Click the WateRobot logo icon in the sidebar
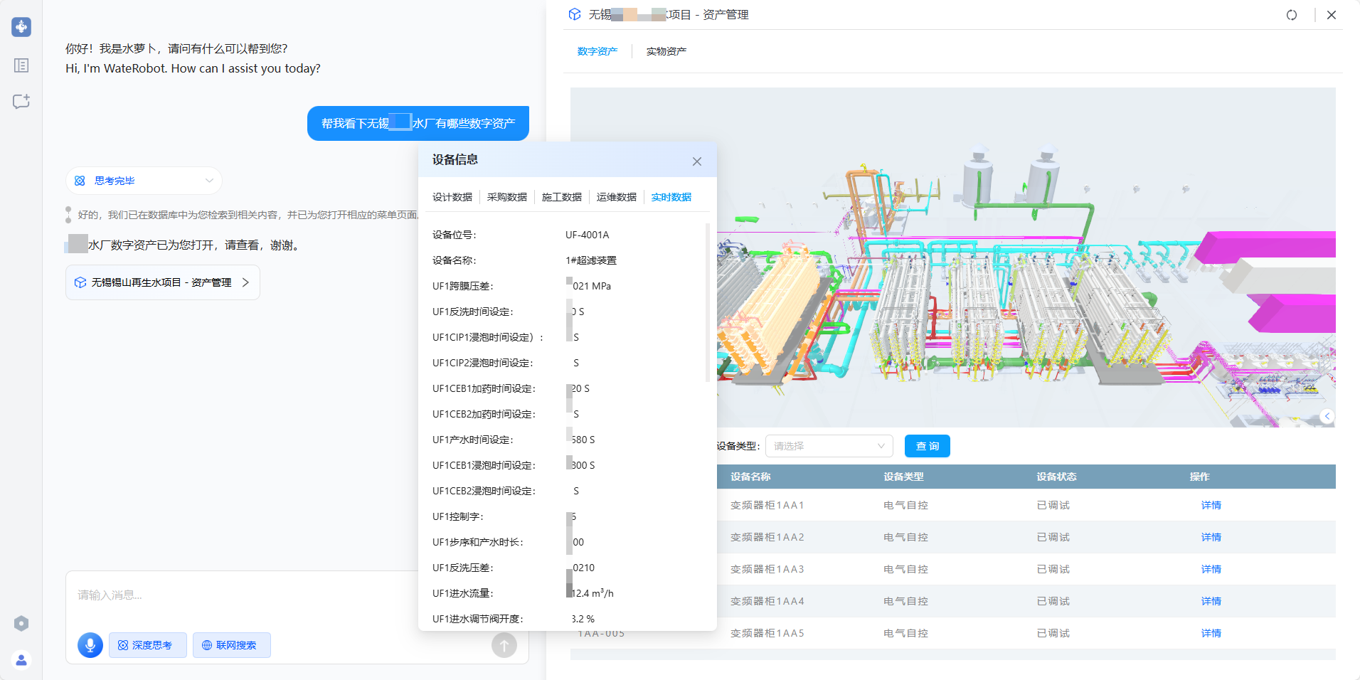This screenshot has height=680, width=1360. [x=21, y=27]
